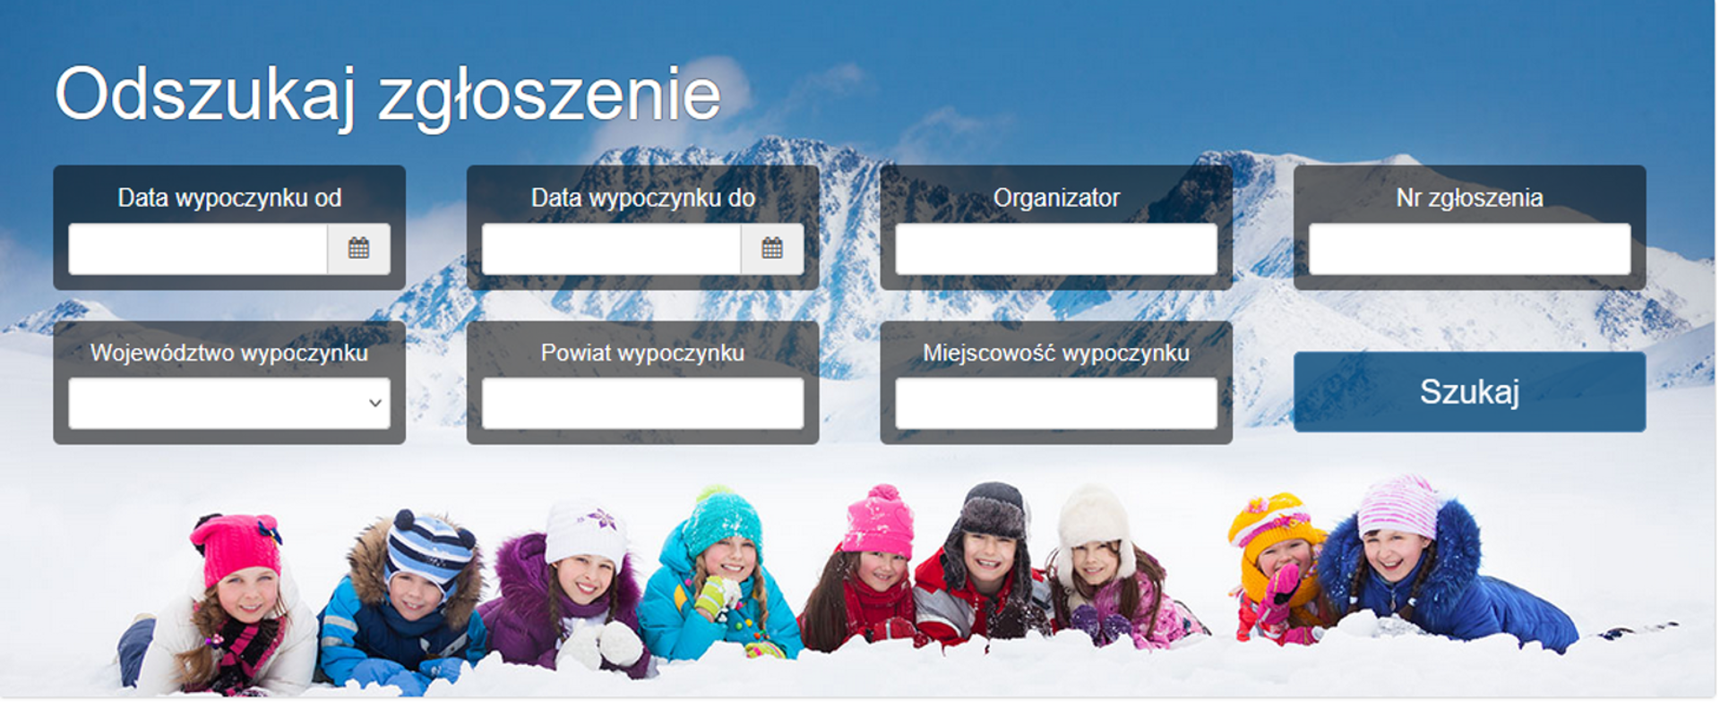Focus the Organizator text field
Image resolution: width=1720 pixels, height=725 pixels.
coord(1056,249)
